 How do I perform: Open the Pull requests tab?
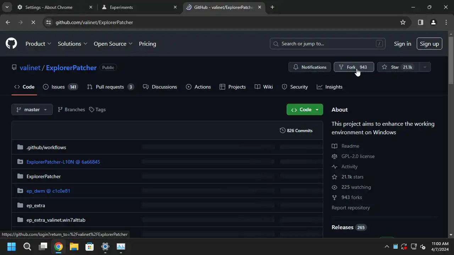click(110, 87)
